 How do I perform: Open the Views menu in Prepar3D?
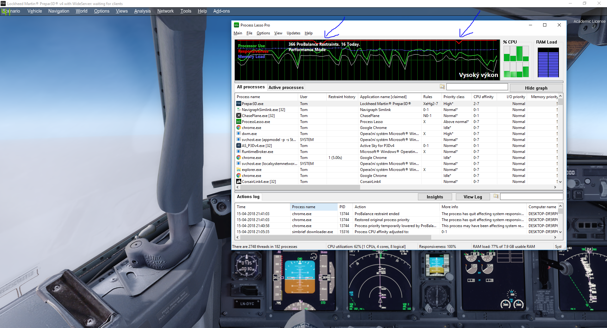(122, 11)
